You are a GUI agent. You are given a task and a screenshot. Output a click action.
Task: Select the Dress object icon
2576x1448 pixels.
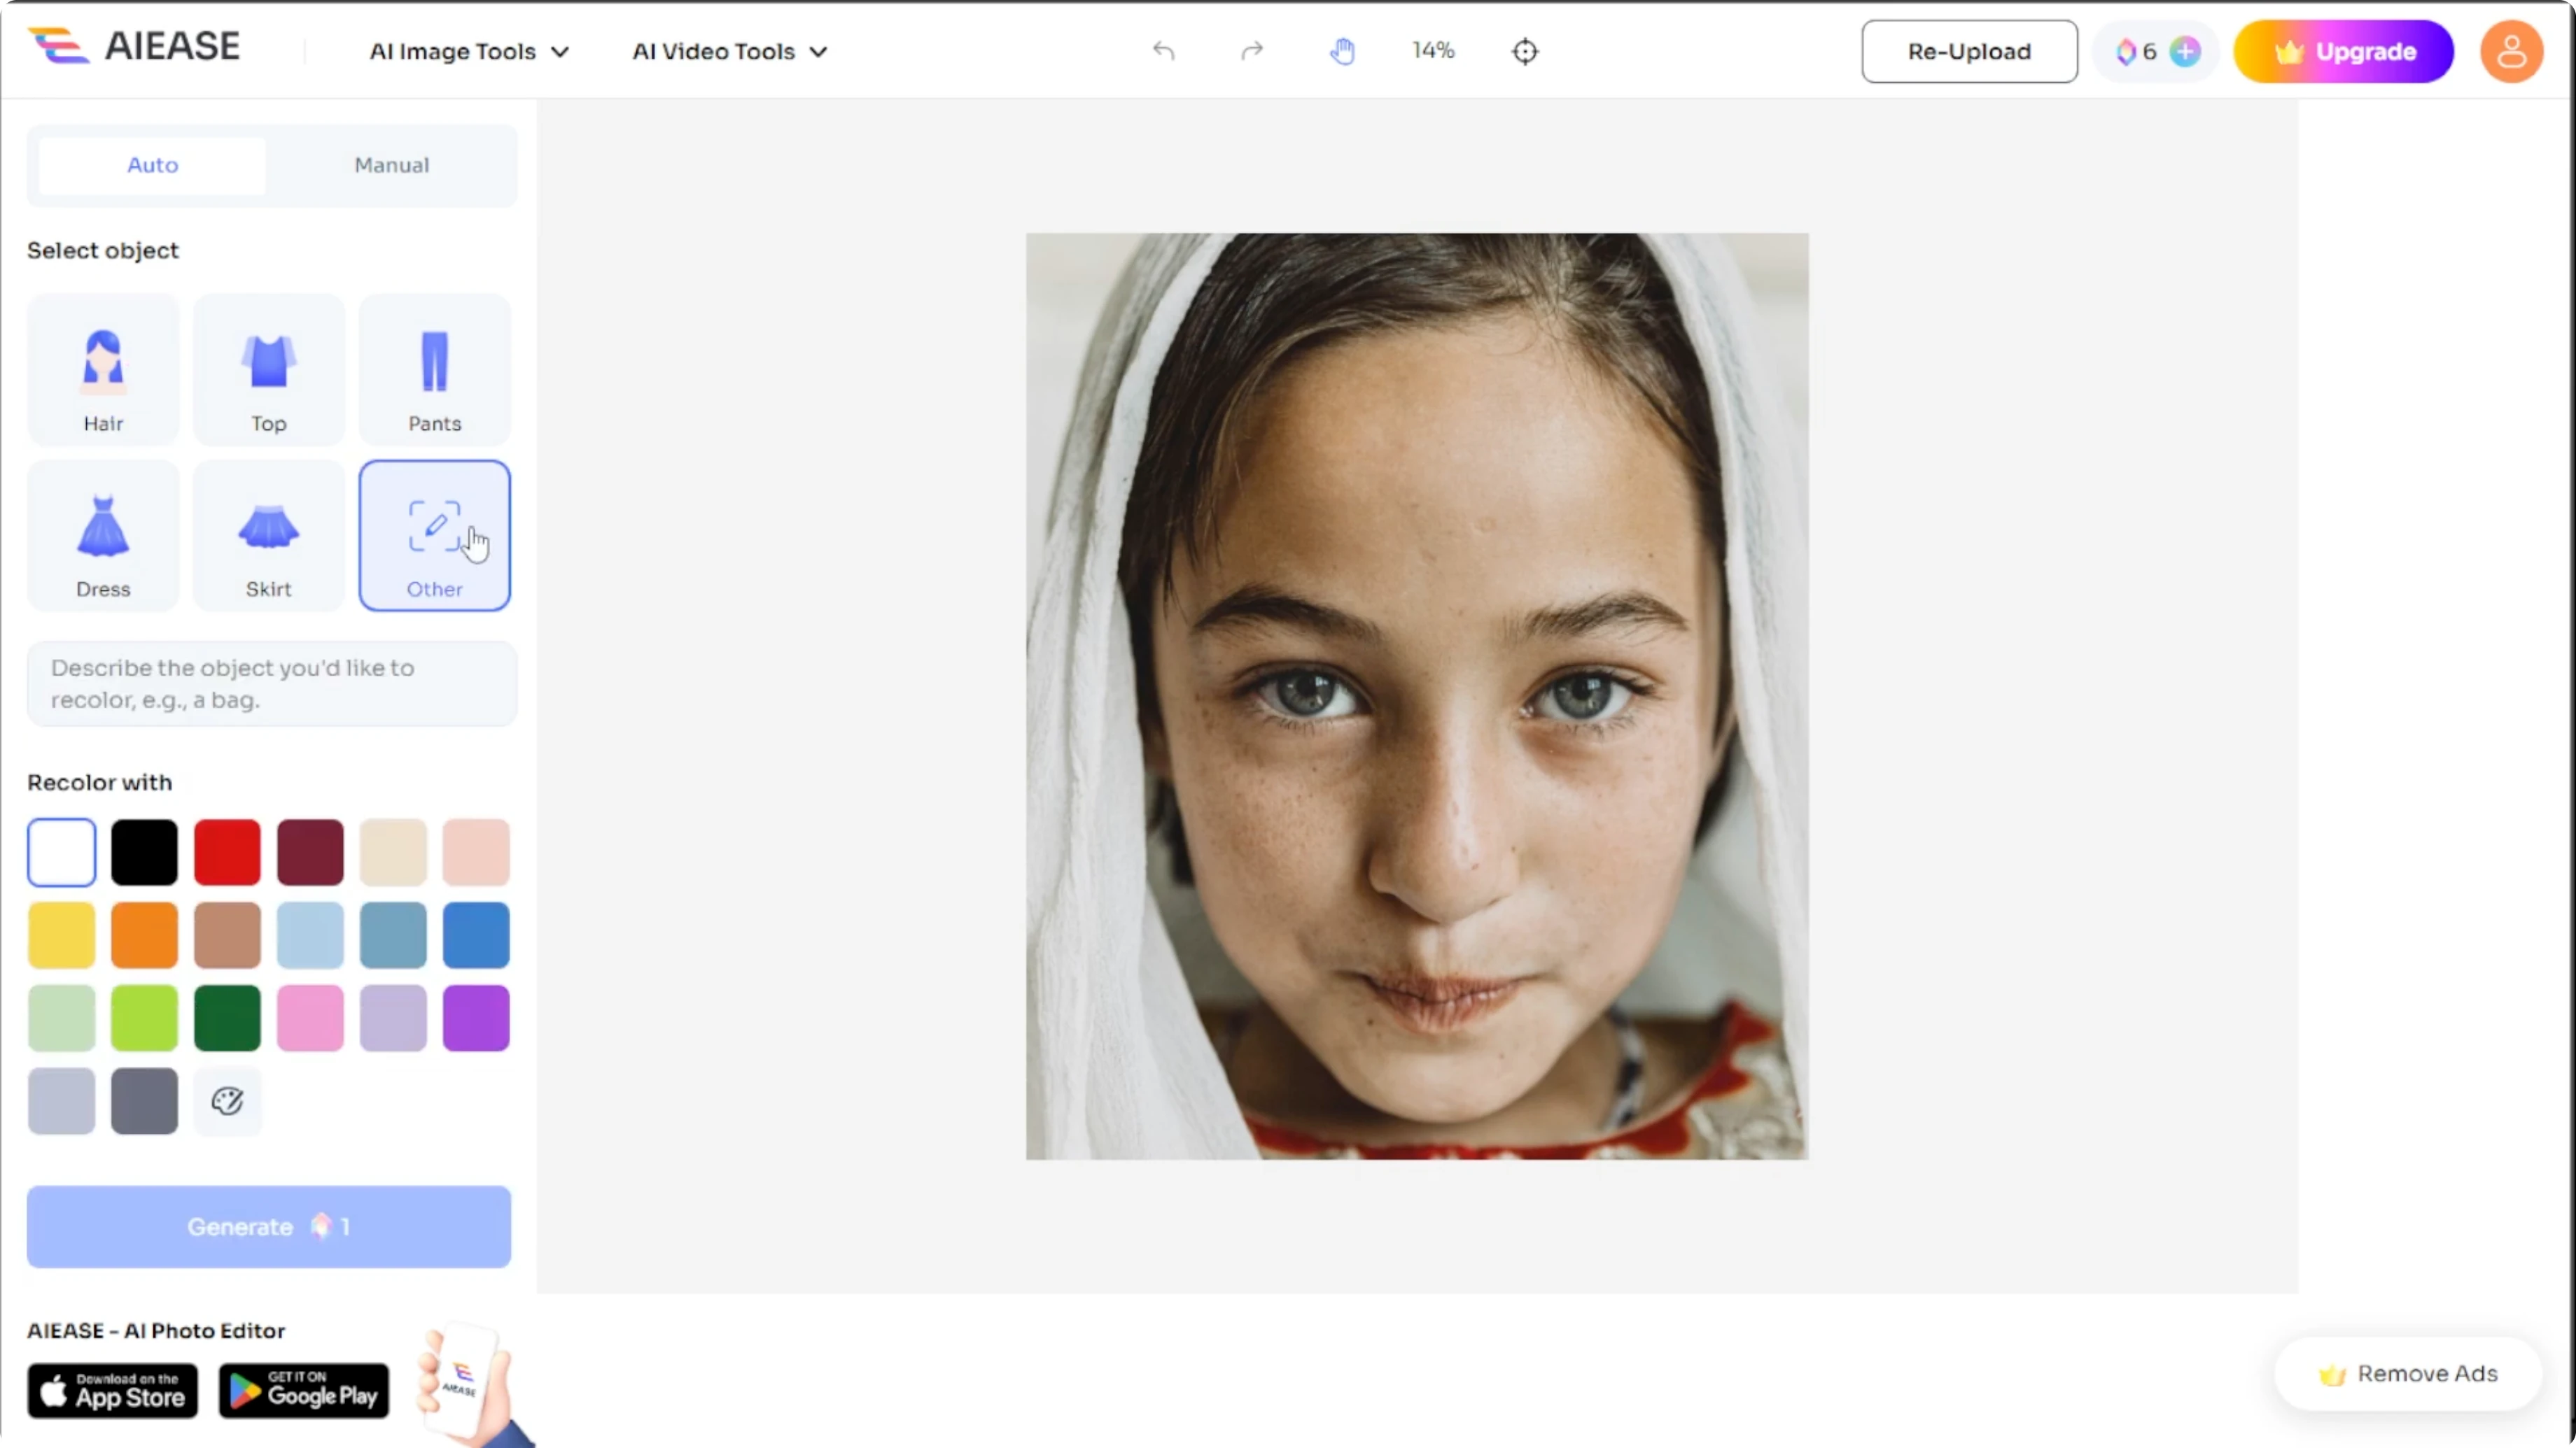103,536
